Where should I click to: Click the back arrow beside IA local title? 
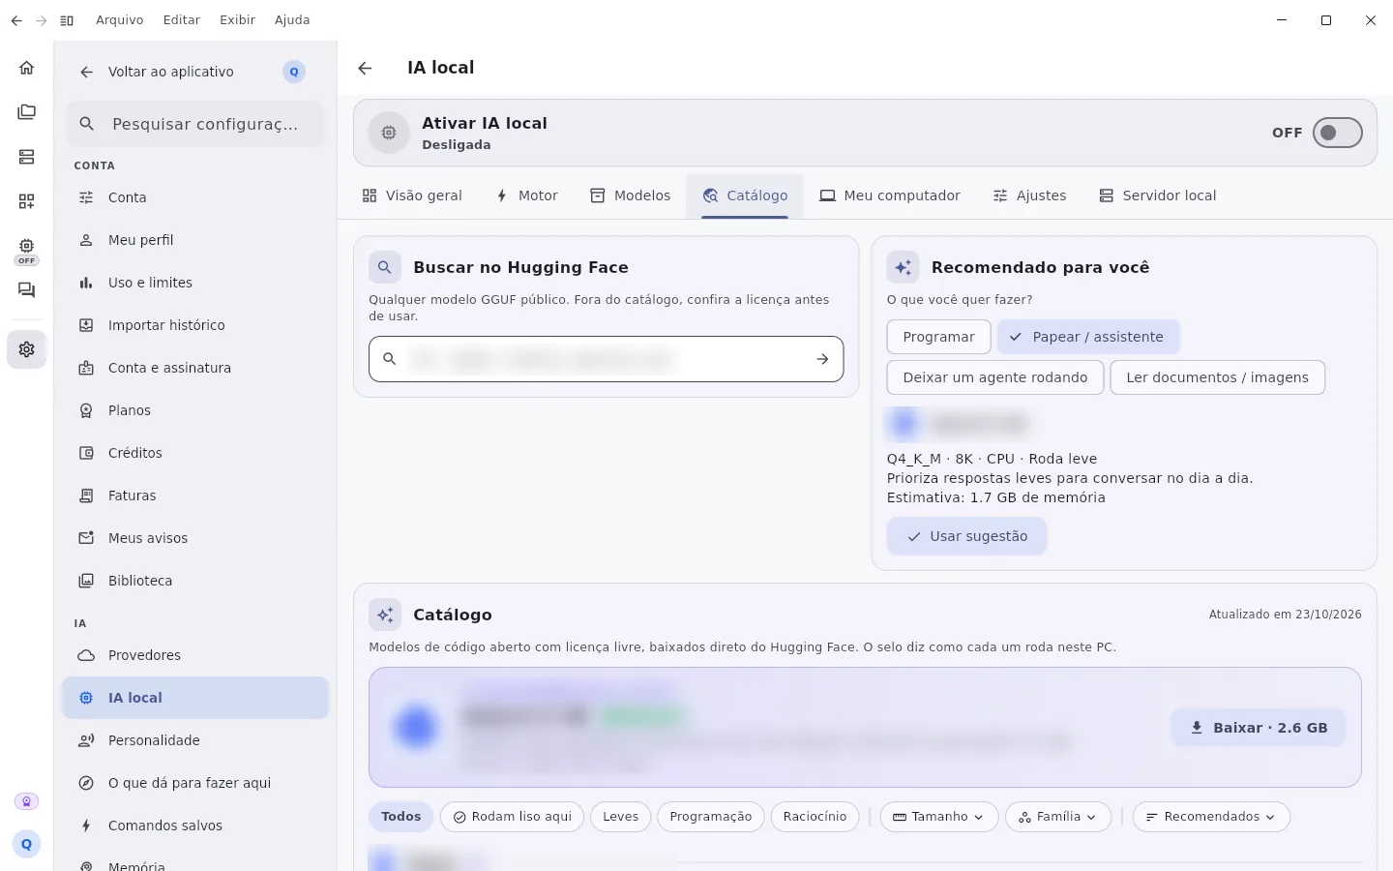(x=365, y=68)
